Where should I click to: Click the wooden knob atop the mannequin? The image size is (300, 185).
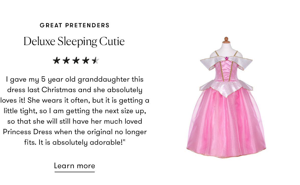pyautogui.click(x=226, y=39)
